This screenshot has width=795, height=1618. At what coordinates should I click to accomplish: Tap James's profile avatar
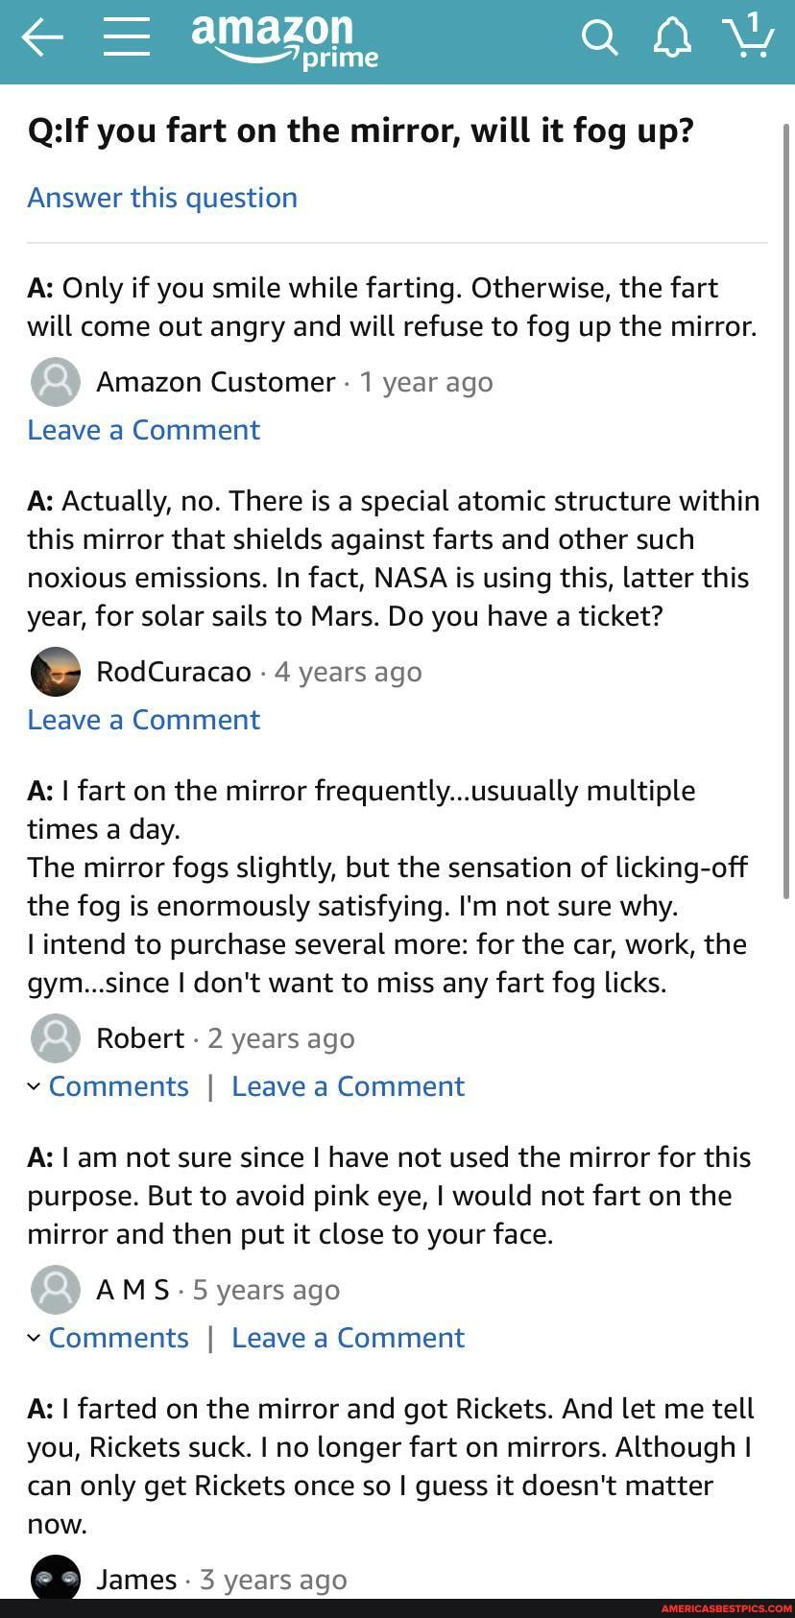coord(56,1578)
